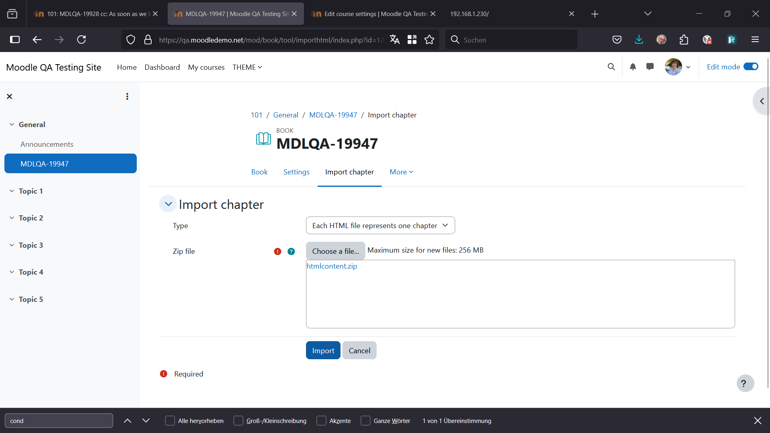The width and height of the screenshot is (770, 433).
Task: Click the red required icon beside Zip file
Action: pos(278,251)
